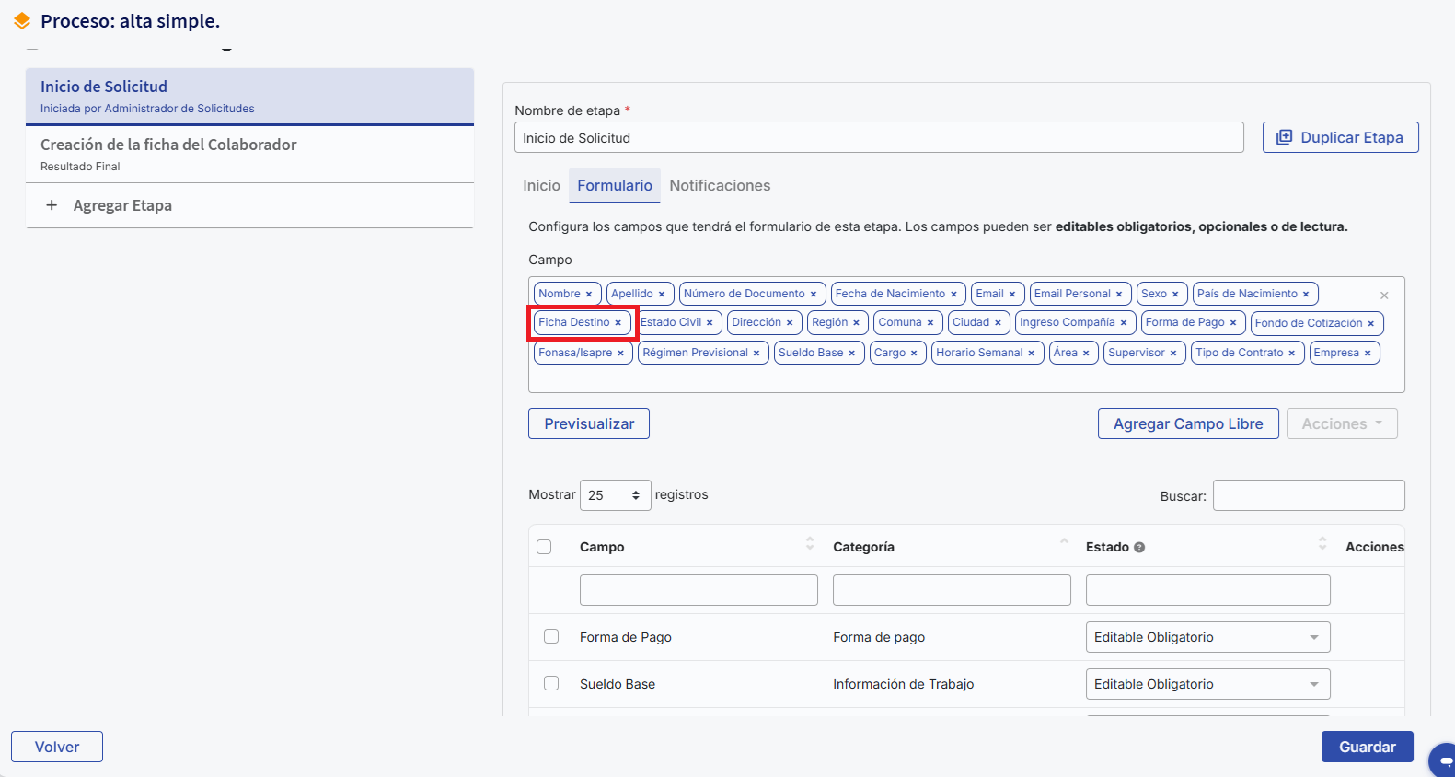The width and height of the screenshot is (1455, 777).
Task: Click the Estado help question icon
Action: click(1139, 548)
